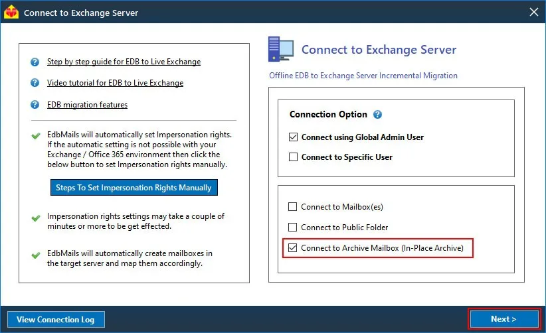The image size is (546, 333).
Task: Open Step by step guide for EDB link
Action: click(124, 62)
